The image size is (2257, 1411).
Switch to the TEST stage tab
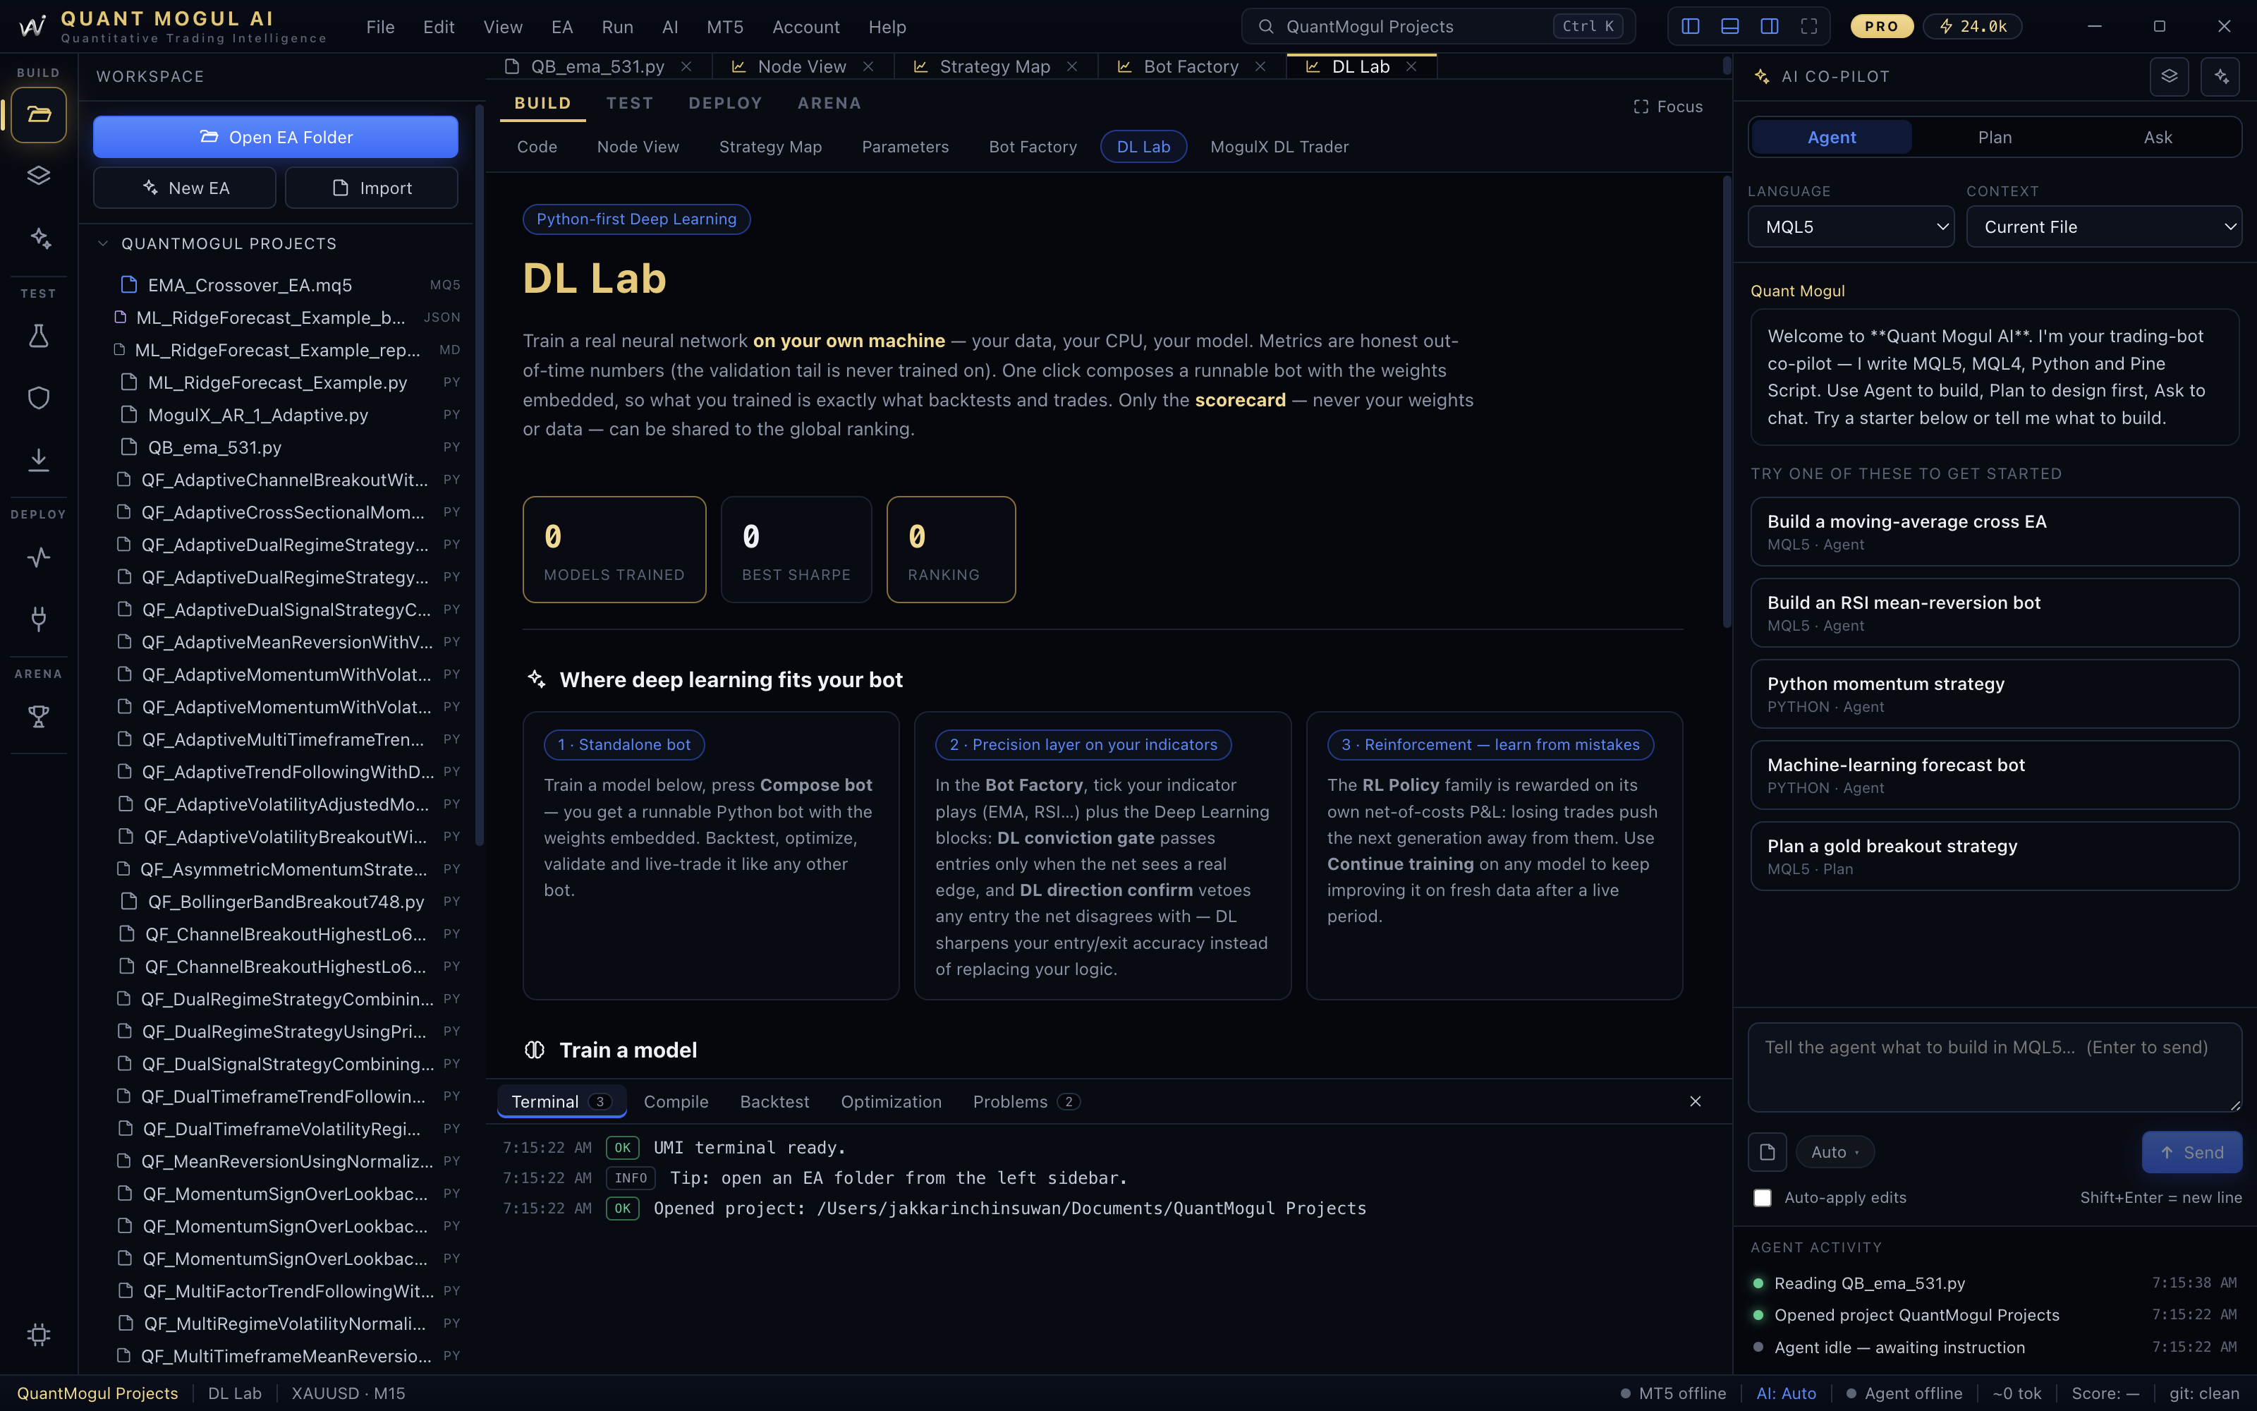click(x=630, y=103)
